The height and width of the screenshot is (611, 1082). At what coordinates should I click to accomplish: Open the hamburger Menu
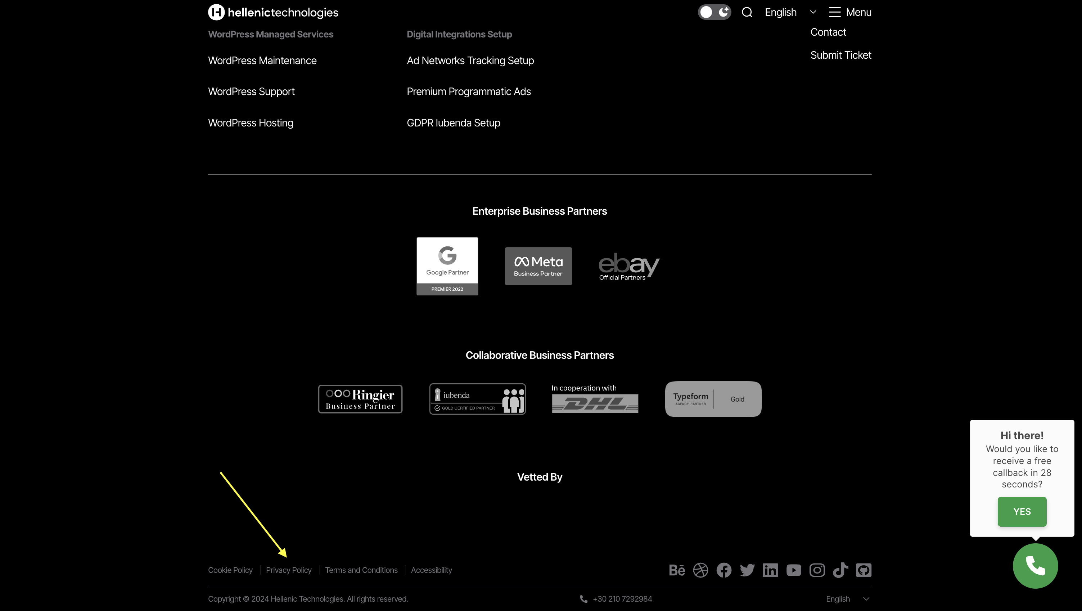850,12
